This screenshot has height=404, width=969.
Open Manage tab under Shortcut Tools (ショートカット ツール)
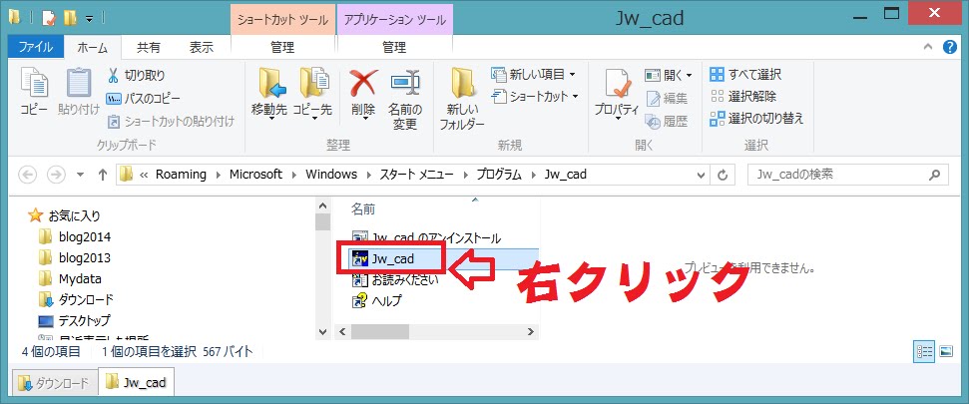tap(283, 47)
